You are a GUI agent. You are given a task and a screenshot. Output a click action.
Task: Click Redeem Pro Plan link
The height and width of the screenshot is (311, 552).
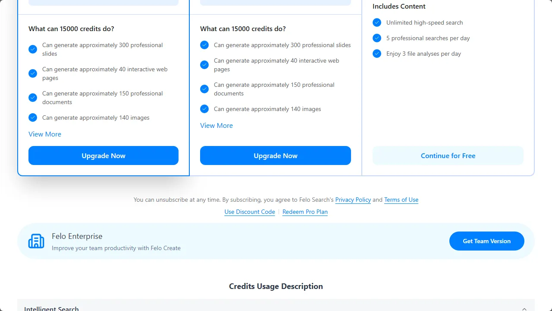click(x=305, y=212)
